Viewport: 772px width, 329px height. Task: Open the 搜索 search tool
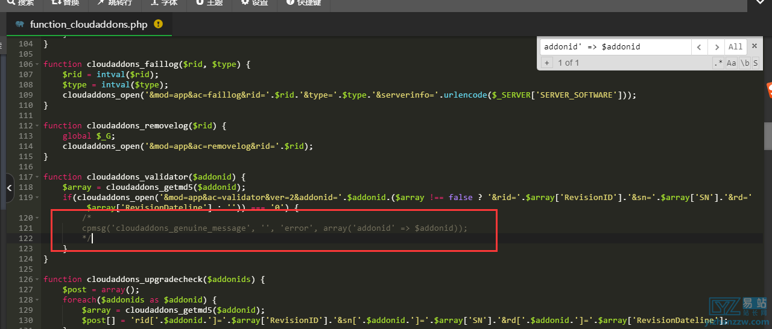(x=21, y=3)
